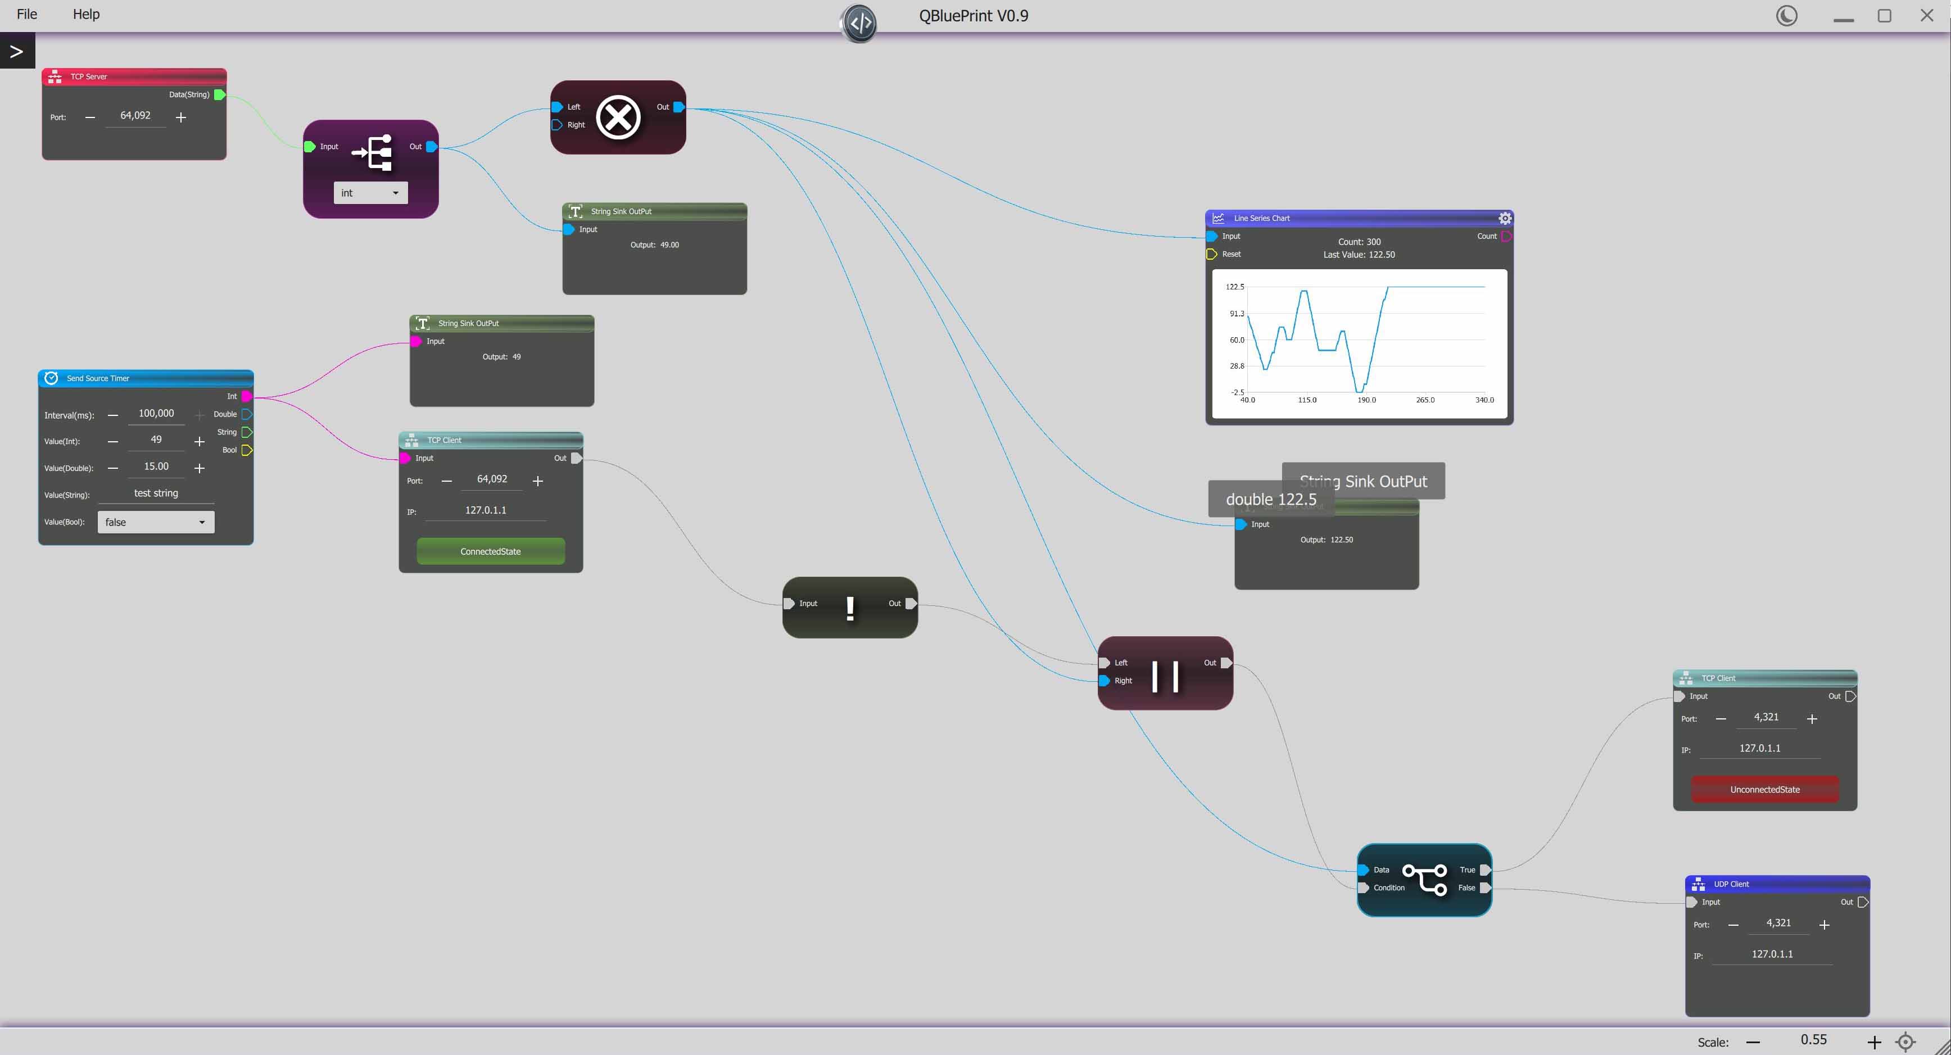Image resolution: width=1951 pixels, height=1055 pixels.
Task: Open the Help menu
Action: [85, 15]
